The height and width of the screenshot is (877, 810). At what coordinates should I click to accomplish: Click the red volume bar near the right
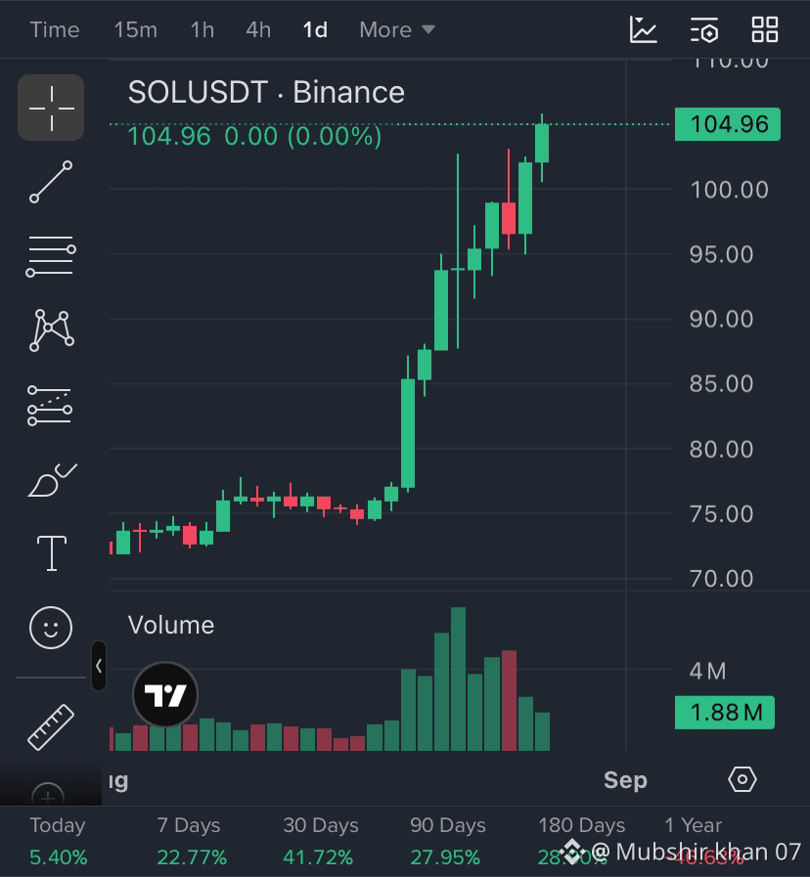(509, 700)
